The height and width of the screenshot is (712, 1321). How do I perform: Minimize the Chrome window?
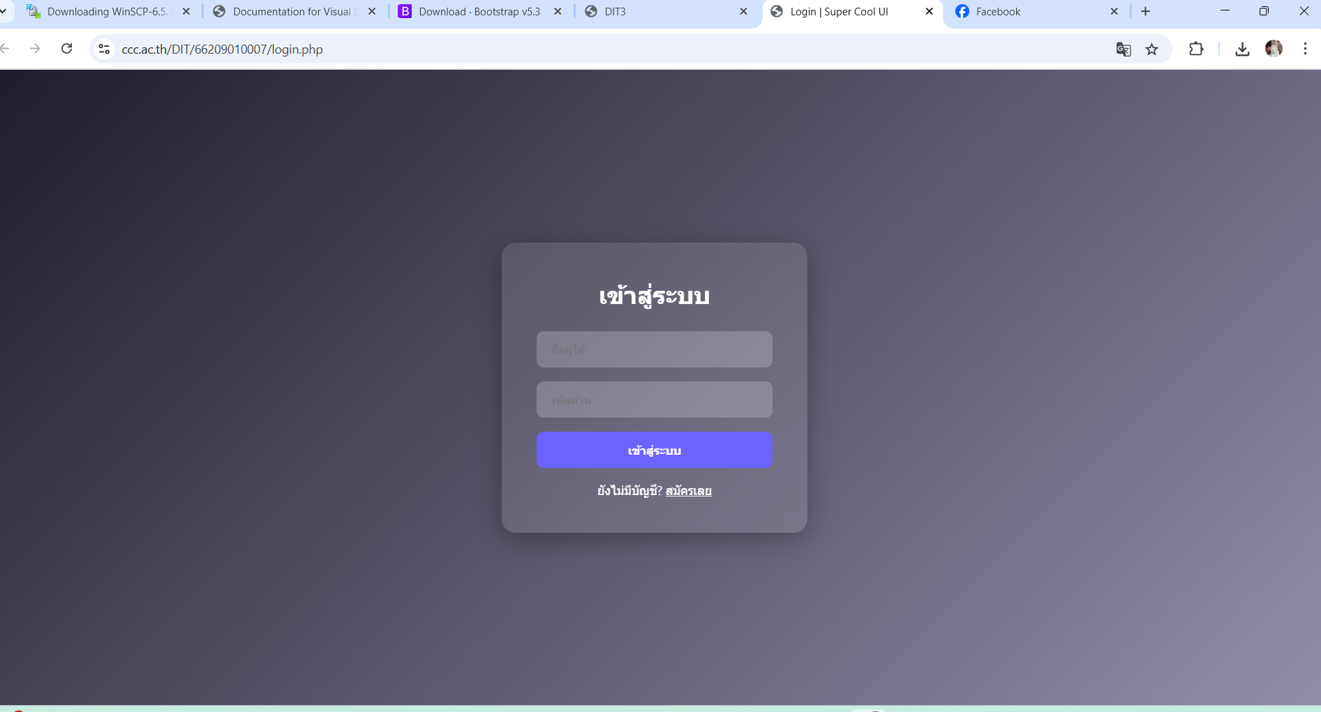pyautogui.click(x=1225, y=11)
